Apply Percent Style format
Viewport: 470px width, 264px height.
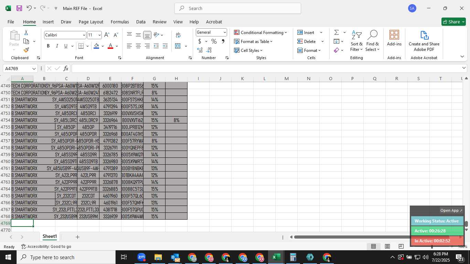coord(214,41)
